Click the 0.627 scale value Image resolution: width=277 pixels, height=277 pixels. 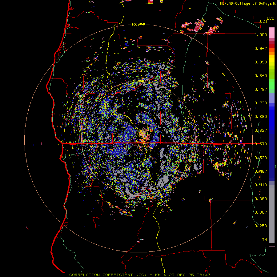tap(261, 130)
